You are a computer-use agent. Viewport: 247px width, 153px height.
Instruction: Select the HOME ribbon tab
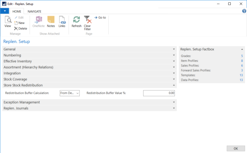(x=16, y=11)
